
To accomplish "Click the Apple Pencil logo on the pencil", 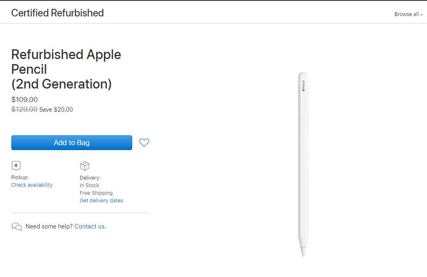I will coord(303,86).
